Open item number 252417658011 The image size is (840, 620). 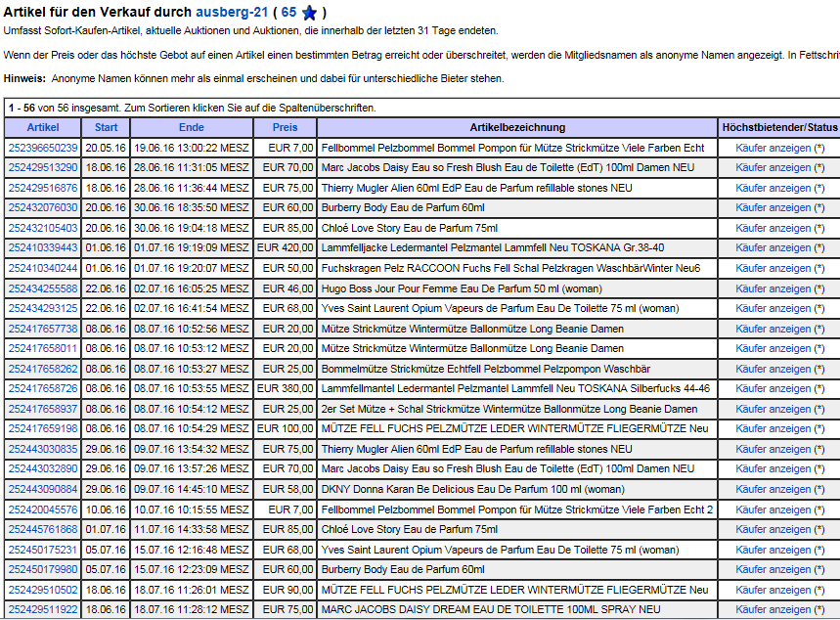(x=43, y=349)
